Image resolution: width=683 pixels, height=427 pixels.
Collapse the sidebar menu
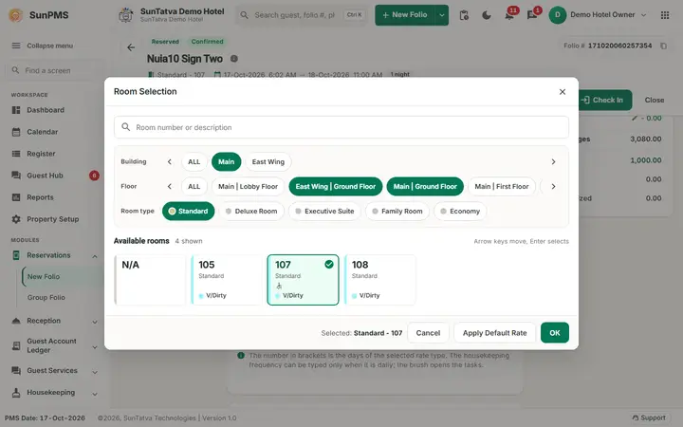tap(43, 46)
